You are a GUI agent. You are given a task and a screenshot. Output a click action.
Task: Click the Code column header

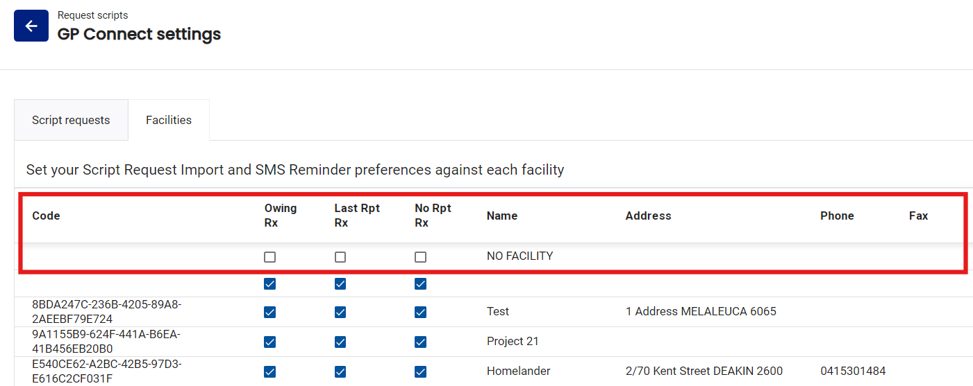coord(47,216)
